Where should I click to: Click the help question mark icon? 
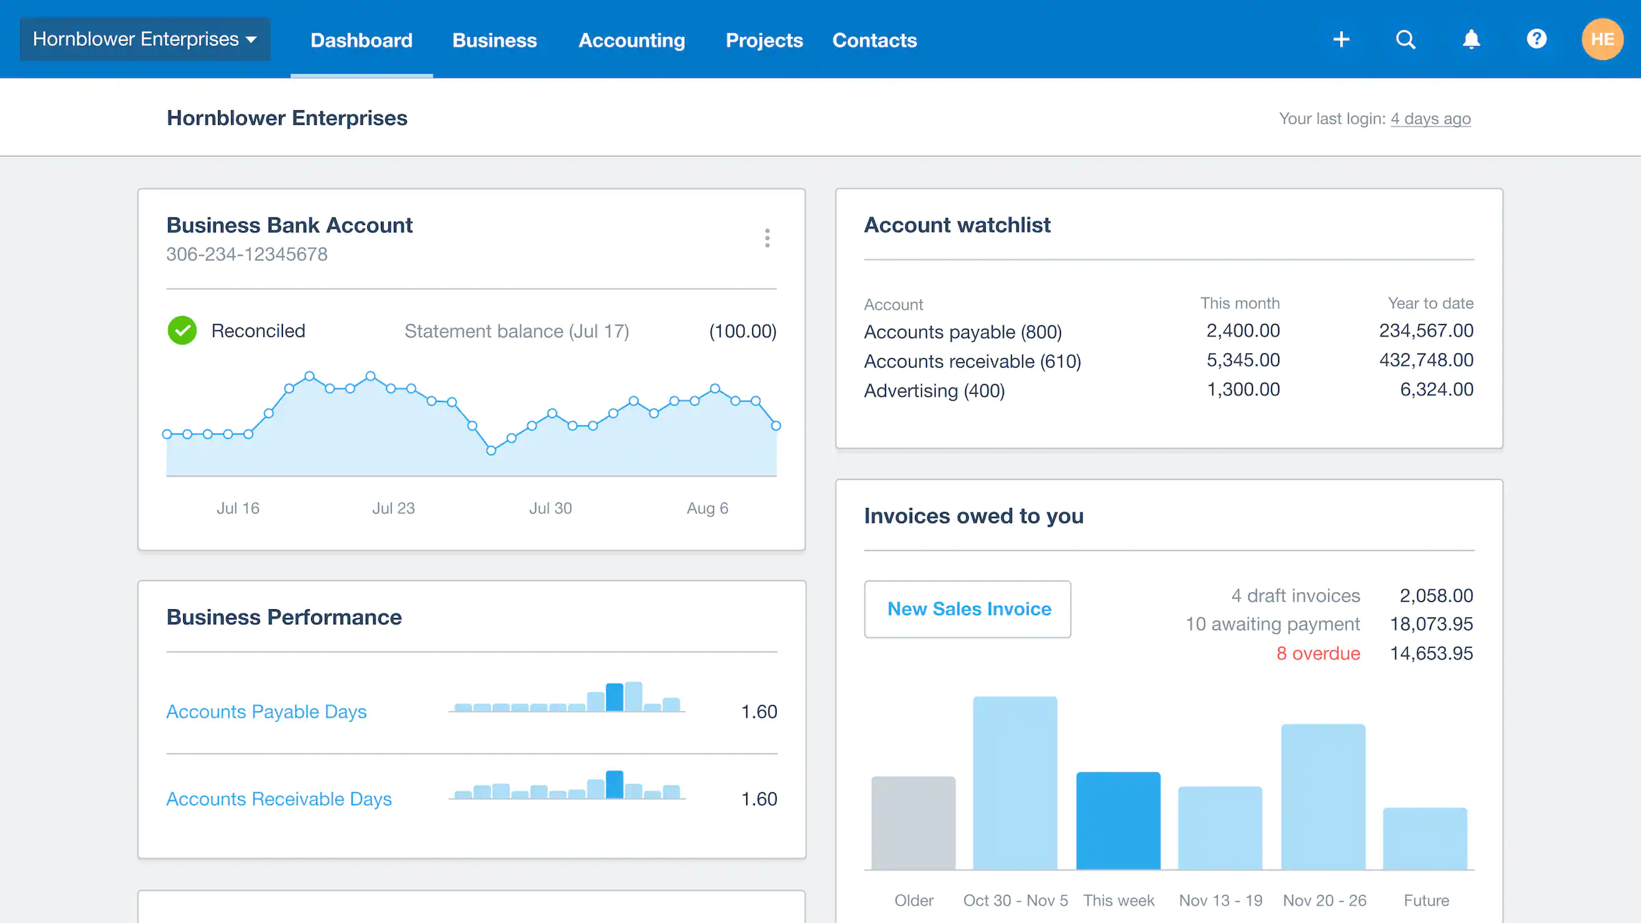point(1535,40)
